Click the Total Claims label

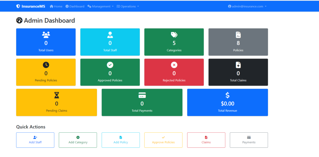point(238,80)
